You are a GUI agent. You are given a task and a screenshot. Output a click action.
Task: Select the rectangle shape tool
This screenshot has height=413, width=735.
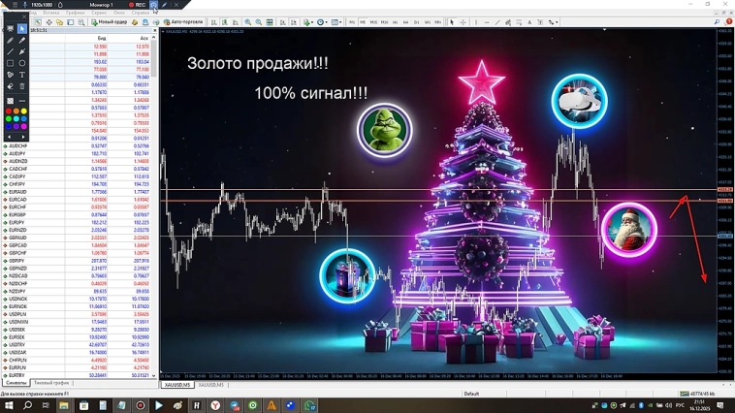(x=11, y=63)
